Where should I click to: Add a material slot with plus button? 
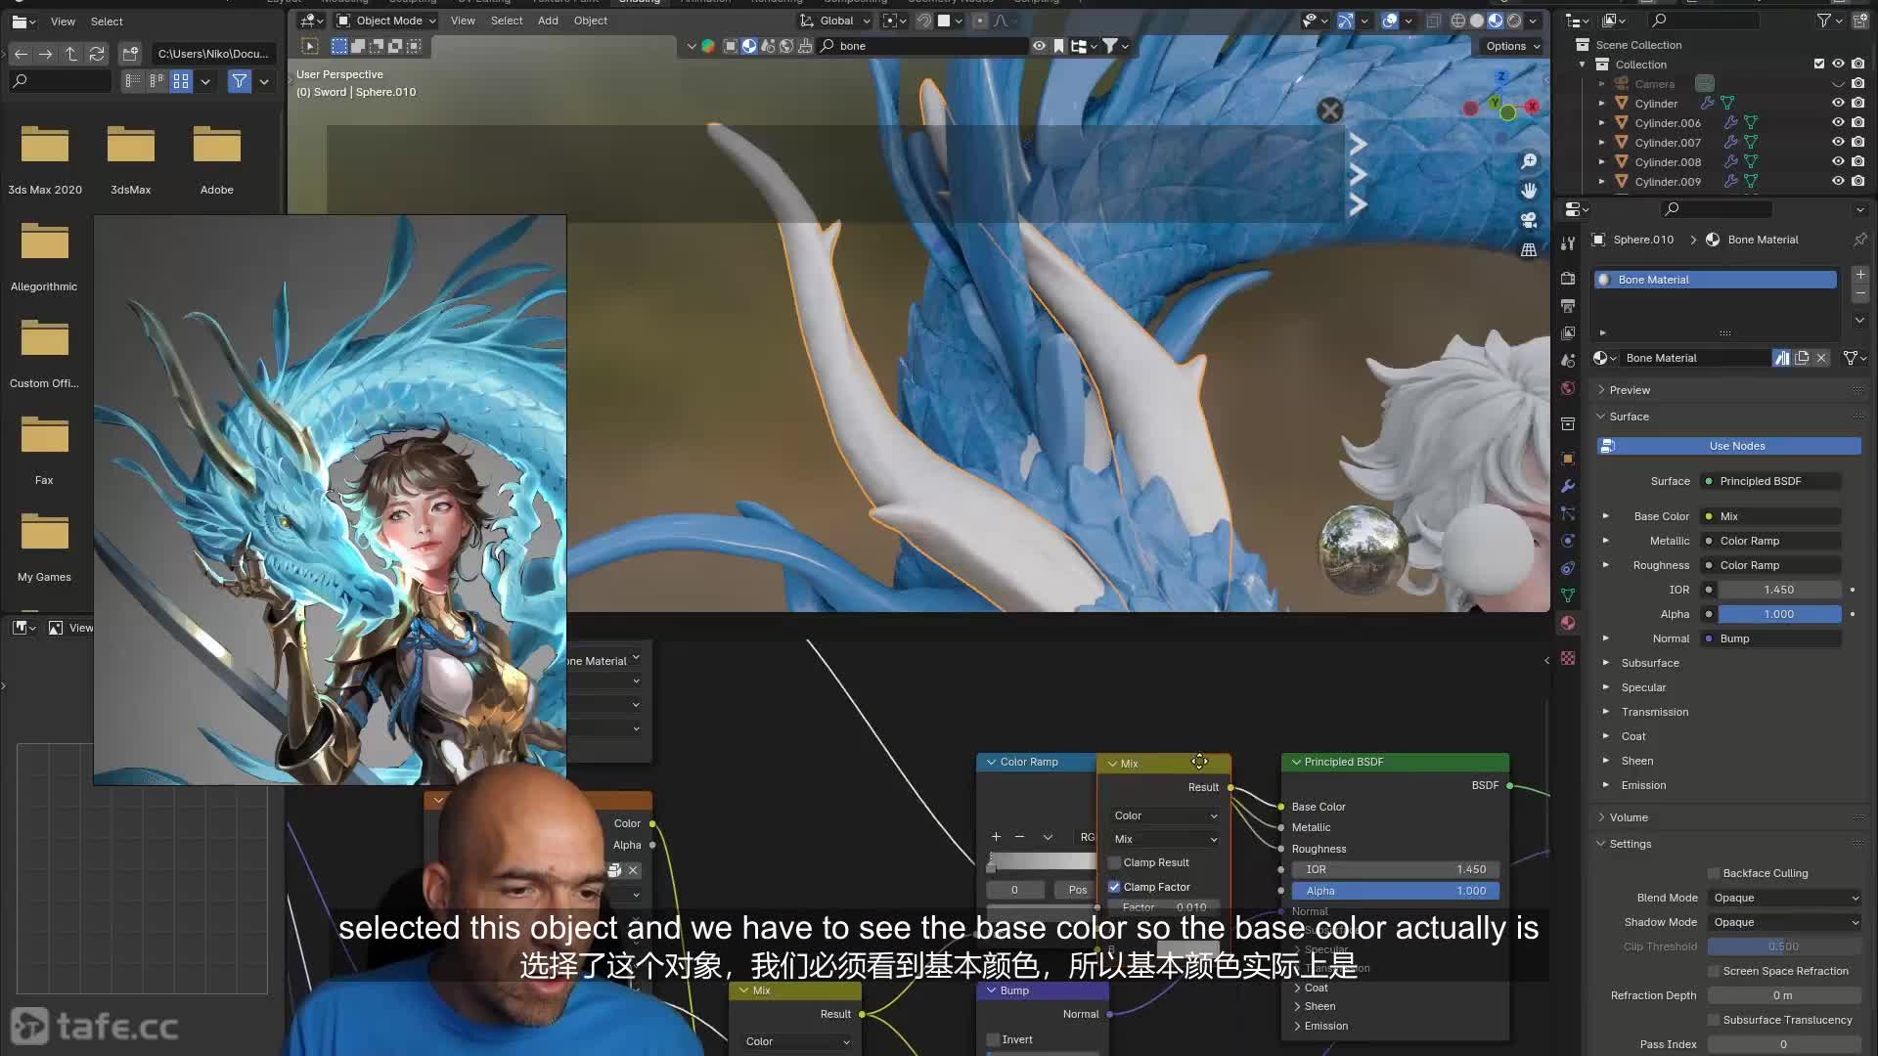[x=1860, y=275]
